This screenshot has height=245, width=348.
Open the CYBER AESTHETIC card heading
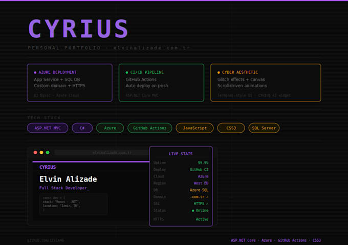(240, 72)
